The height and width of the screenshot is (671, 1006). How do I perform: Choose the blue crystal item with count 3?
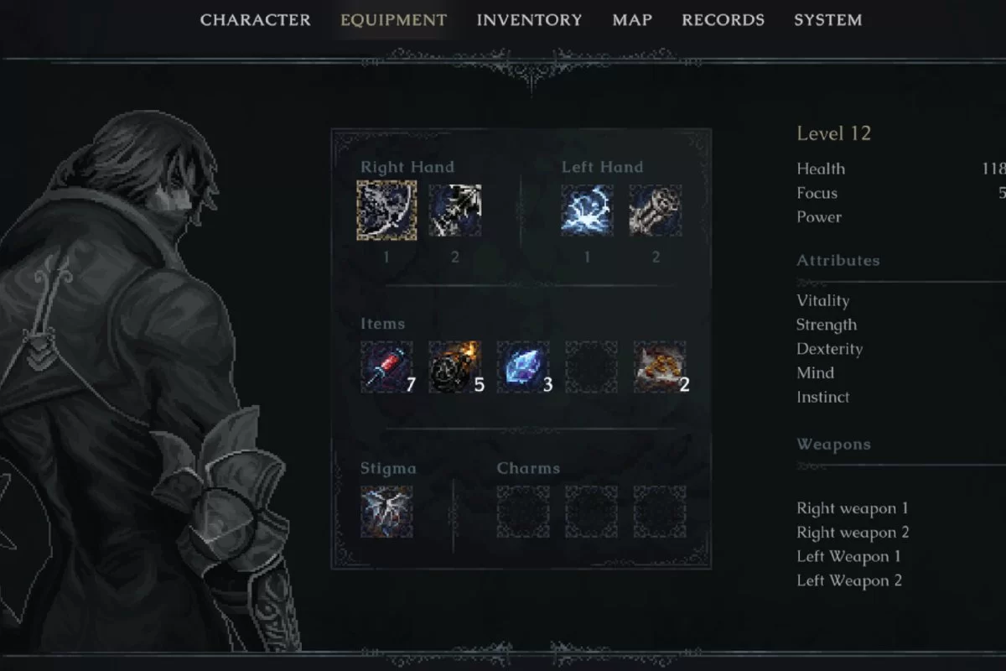[523, 367]
